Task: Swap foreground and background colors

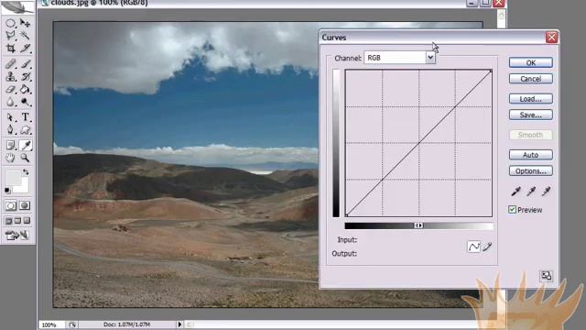Action: 26,172
